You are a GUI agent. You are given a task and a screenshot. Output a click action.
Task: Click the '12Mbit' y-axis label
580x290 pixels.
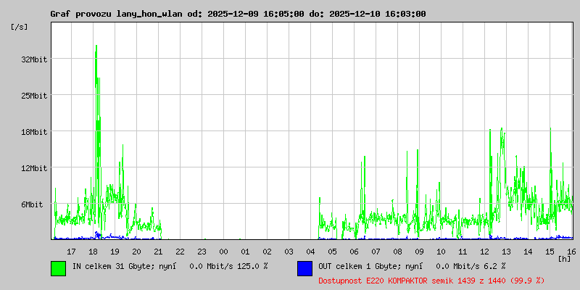(34, 168)
